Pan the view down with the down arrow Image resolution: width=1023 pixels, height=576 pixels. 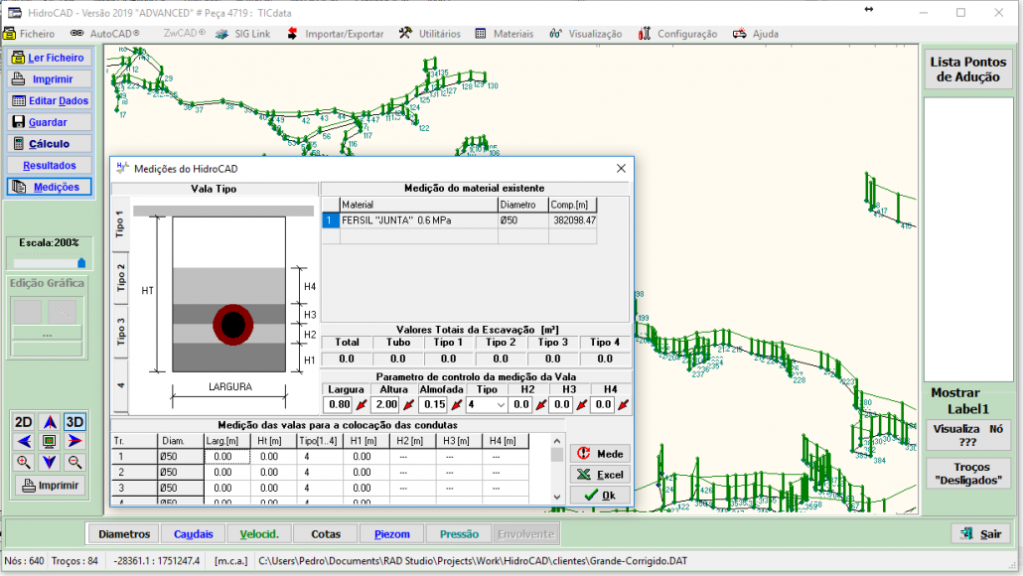tap(49, 462)
